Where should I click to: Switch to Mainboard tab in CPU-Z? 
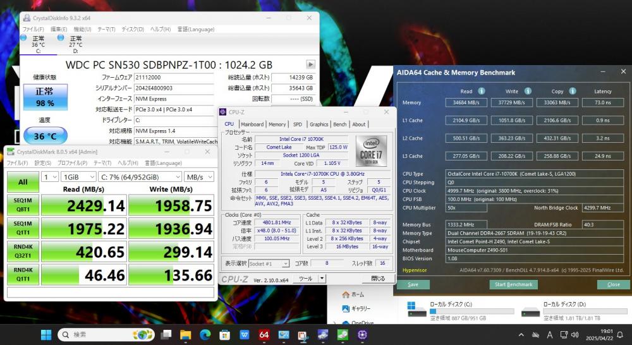(x=252, y=124)
